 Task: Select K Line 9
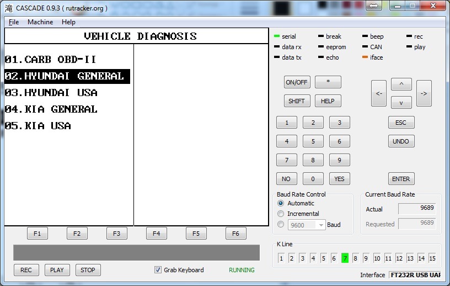(366, 258)
